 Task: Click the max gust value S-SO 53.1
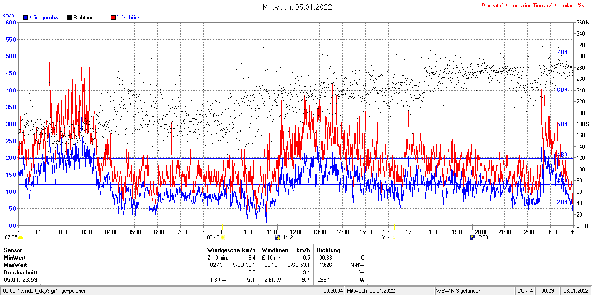click(x=299, y=265)
